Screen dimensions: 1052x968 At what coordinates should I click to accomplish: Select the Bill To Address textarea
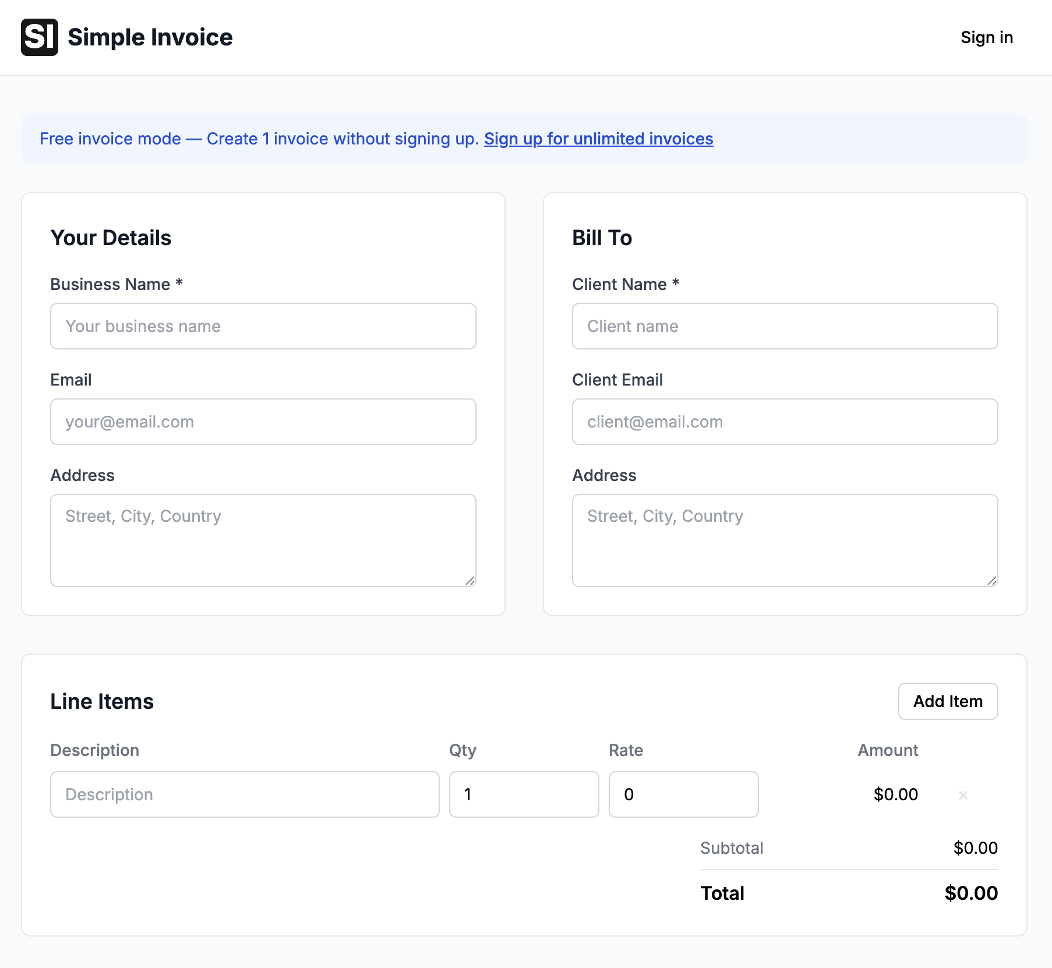[785, 540]
